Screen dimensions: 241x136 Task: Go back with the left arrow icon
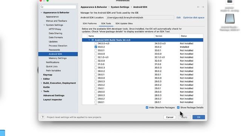(x=198, y=7)
